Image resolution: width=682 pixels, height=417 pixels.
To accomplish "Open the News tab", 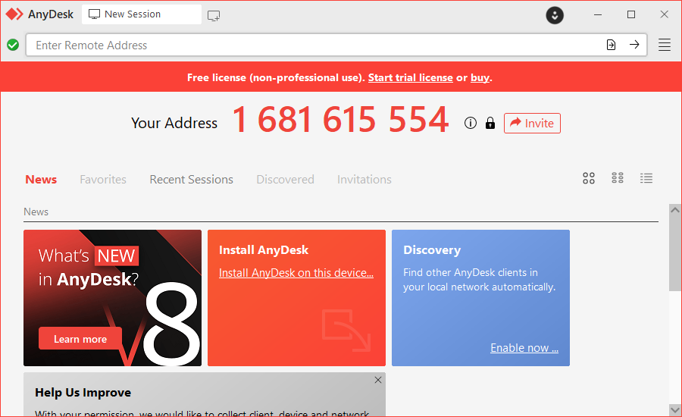I will pos(41,180).
